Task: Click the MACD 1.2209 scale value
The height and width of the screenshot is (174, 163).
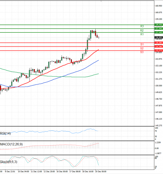Action: 158,142
